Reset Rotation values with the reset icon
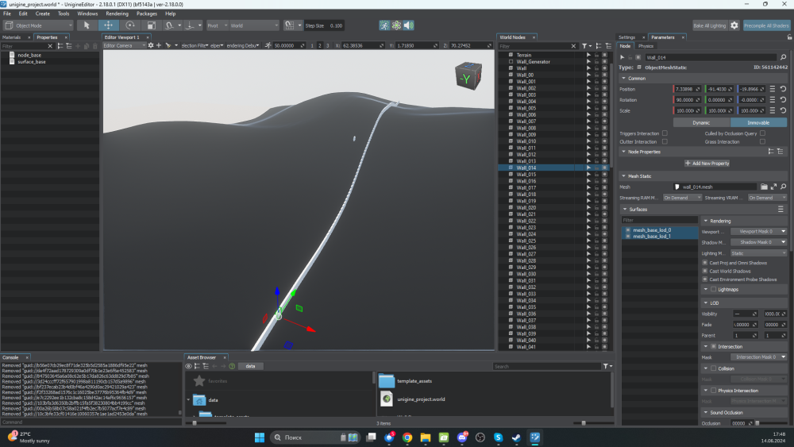The height and width of the screenshot is (447, 794). [x=783, y=100]
